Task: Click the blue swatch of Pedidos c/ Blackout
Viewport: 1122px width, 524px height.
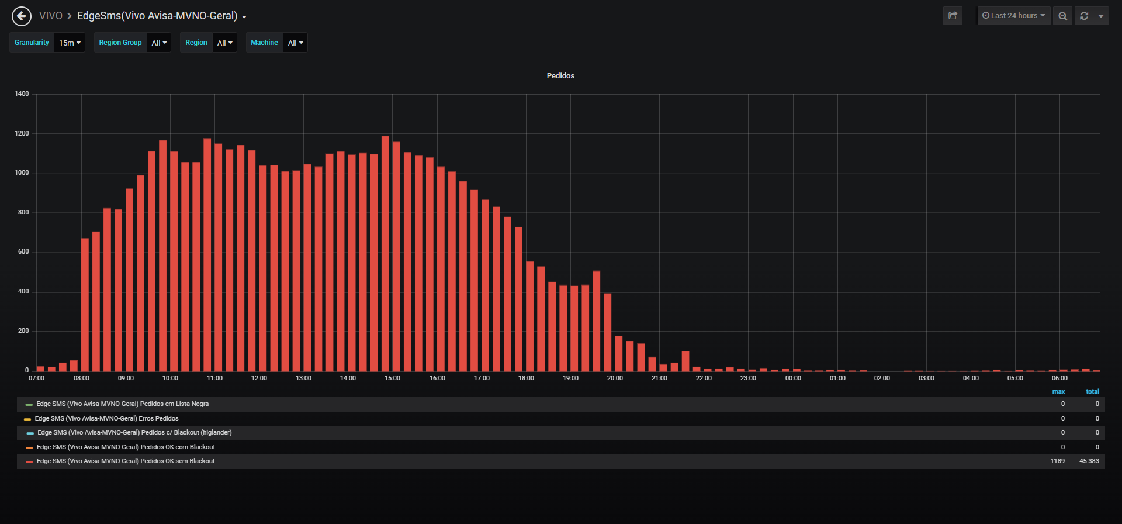Action: click(x=30, y=433)
